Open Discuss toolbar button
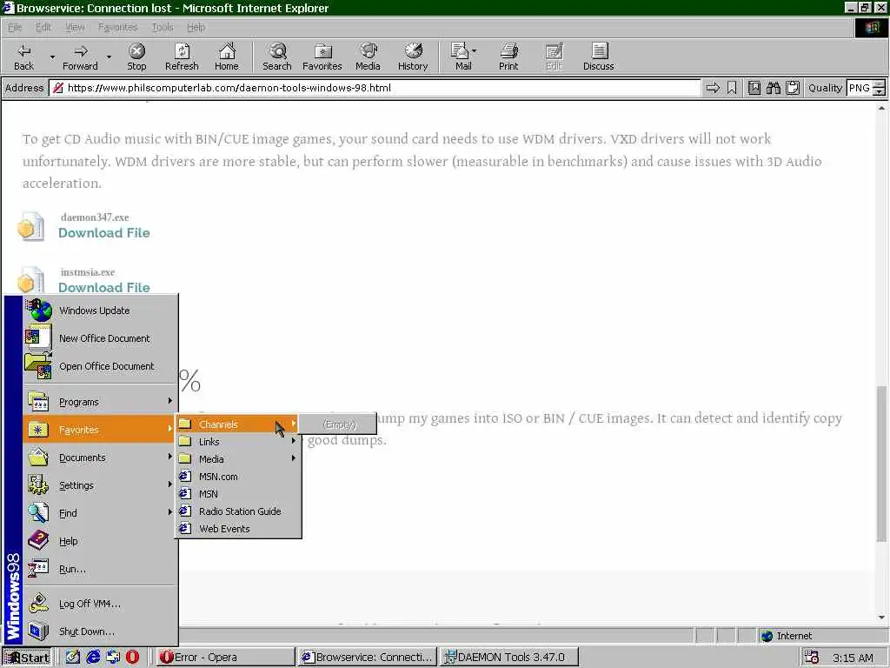 coord(598,57)
